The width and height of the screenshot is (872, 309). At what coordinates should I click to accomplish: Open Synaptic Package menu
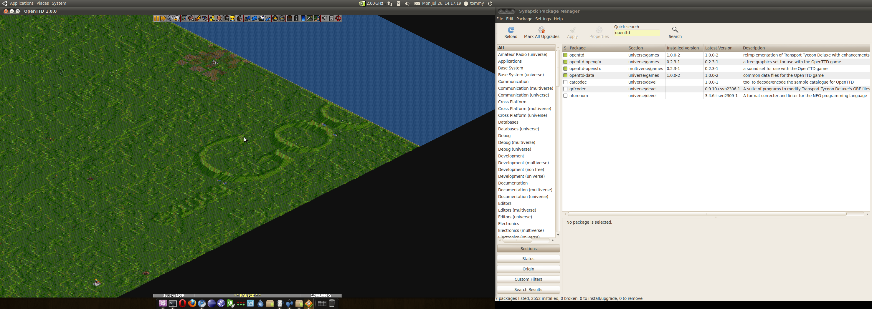point(524,19)
